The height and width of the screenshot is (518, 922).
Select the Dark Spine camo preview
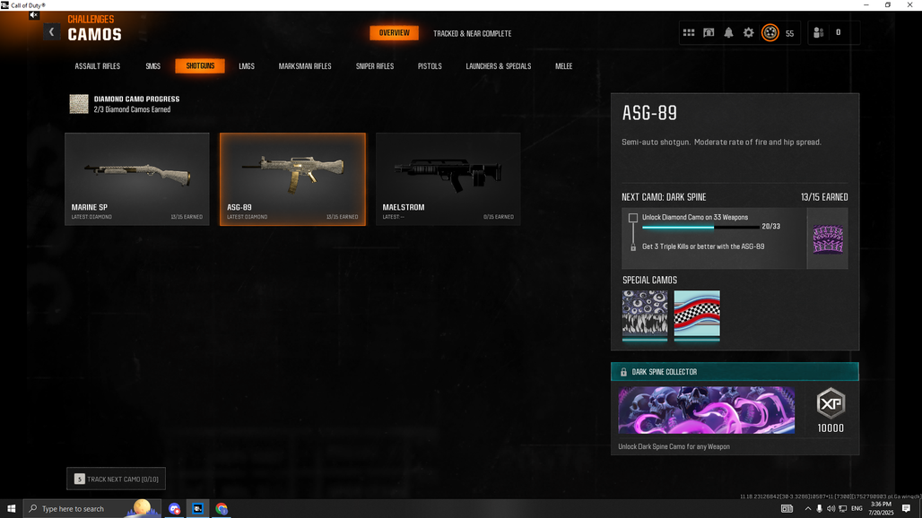coord(827,238)
